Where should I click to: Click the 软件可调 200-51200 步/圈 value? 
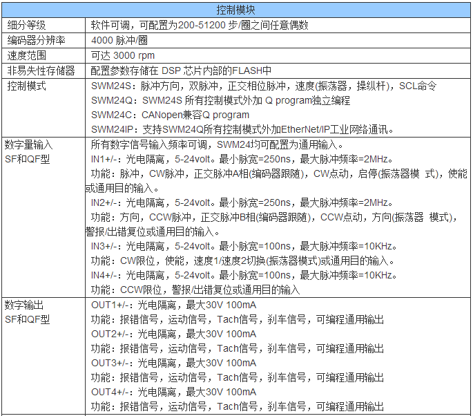pyautogui.click(x=200, y=25)
